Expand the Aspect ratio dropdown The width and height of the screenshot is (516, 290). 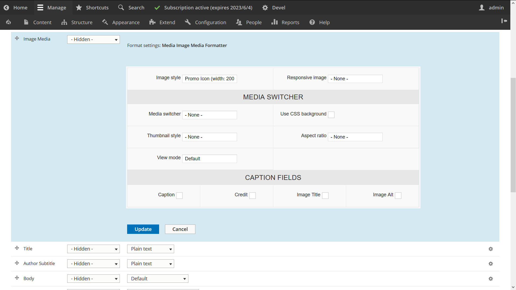point(355,137)
